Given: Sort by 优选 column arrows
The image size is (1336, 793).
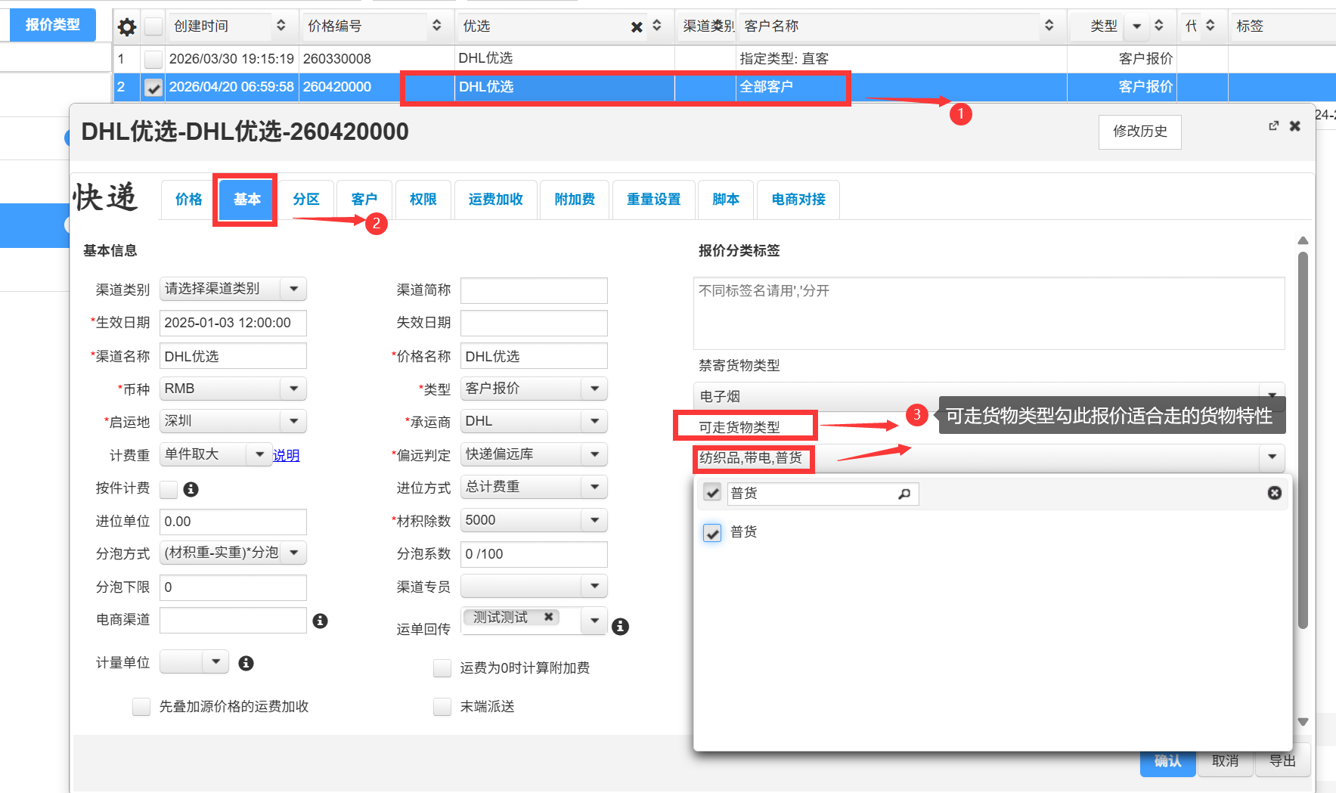Looking at the screenshot, I should pos(657,26).
